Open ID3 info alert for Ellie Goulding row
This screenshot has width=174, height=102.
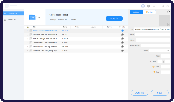pos(122,38)
